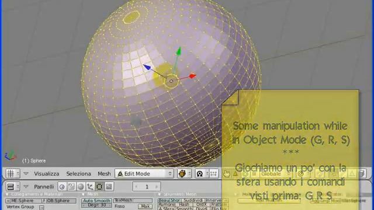Open the 3D view window type dropdown arrows
This screenshot has width=374, height=210.
pyautogui.click(x=18, y=174)
